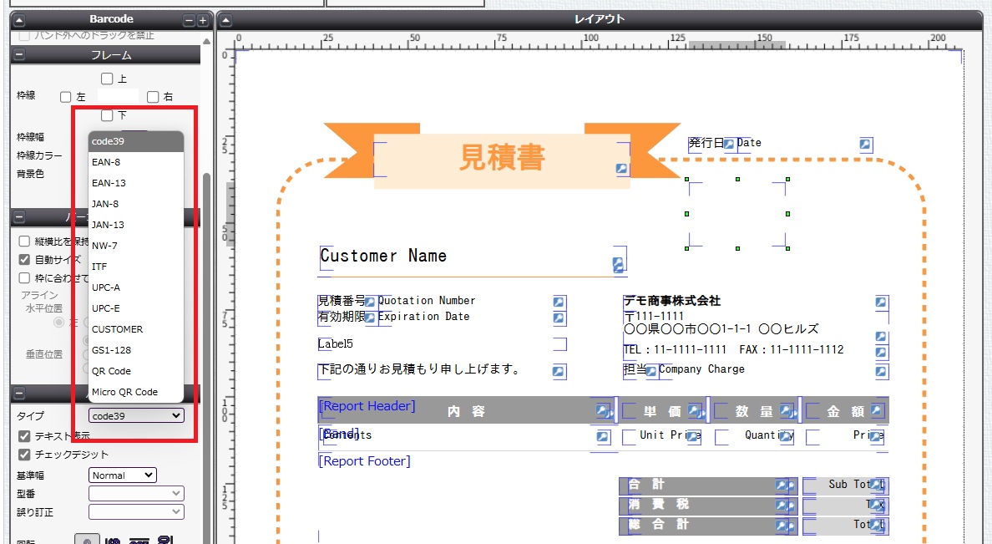Viewport: 992px width, 544px height.
Task: Select the [Report Footer] band label
Action: (364, 461)
